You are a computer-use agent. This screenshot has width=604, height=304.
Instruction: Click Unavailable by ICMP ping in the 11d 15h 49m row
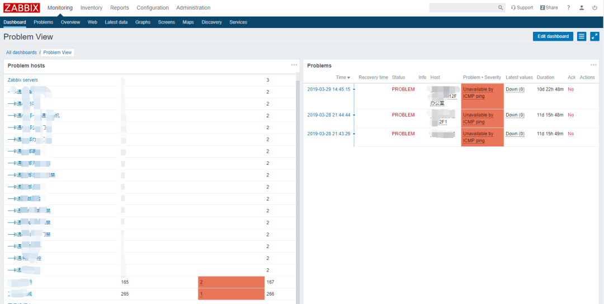click(478, 136)
